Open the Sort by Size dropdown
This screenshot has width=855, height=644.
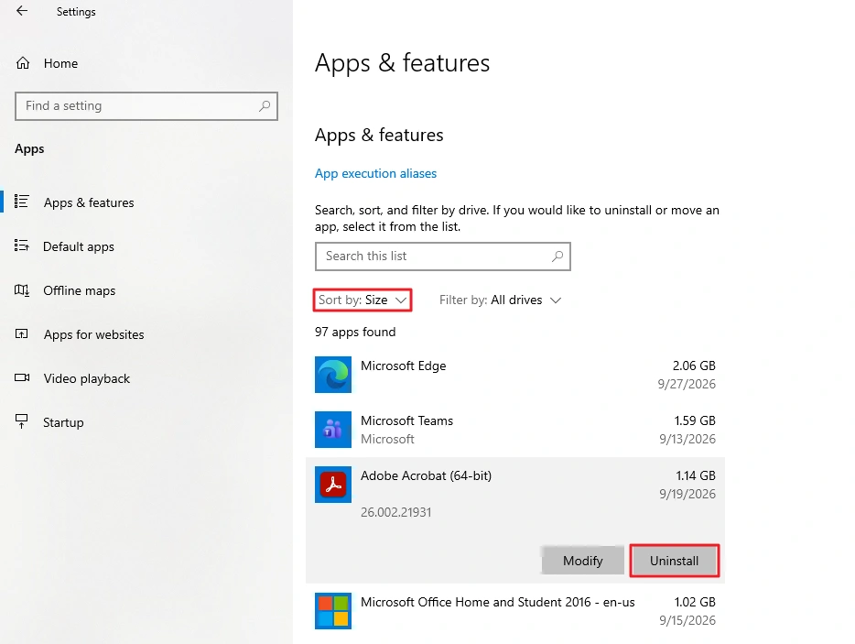coord(363,300)
